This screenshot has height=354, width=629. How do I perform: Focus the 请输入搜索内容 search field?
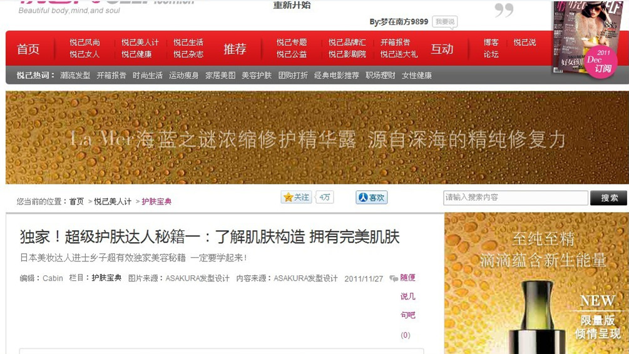(516, 198)
